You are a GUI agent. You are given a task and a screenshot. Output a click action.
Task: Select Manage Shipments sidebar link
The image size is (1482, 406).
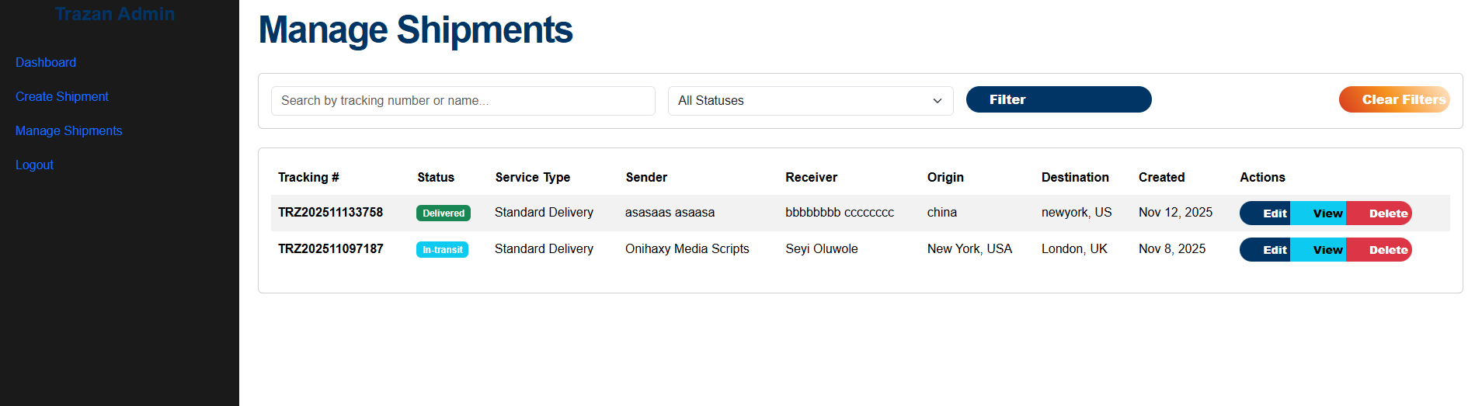coord(69,130)
